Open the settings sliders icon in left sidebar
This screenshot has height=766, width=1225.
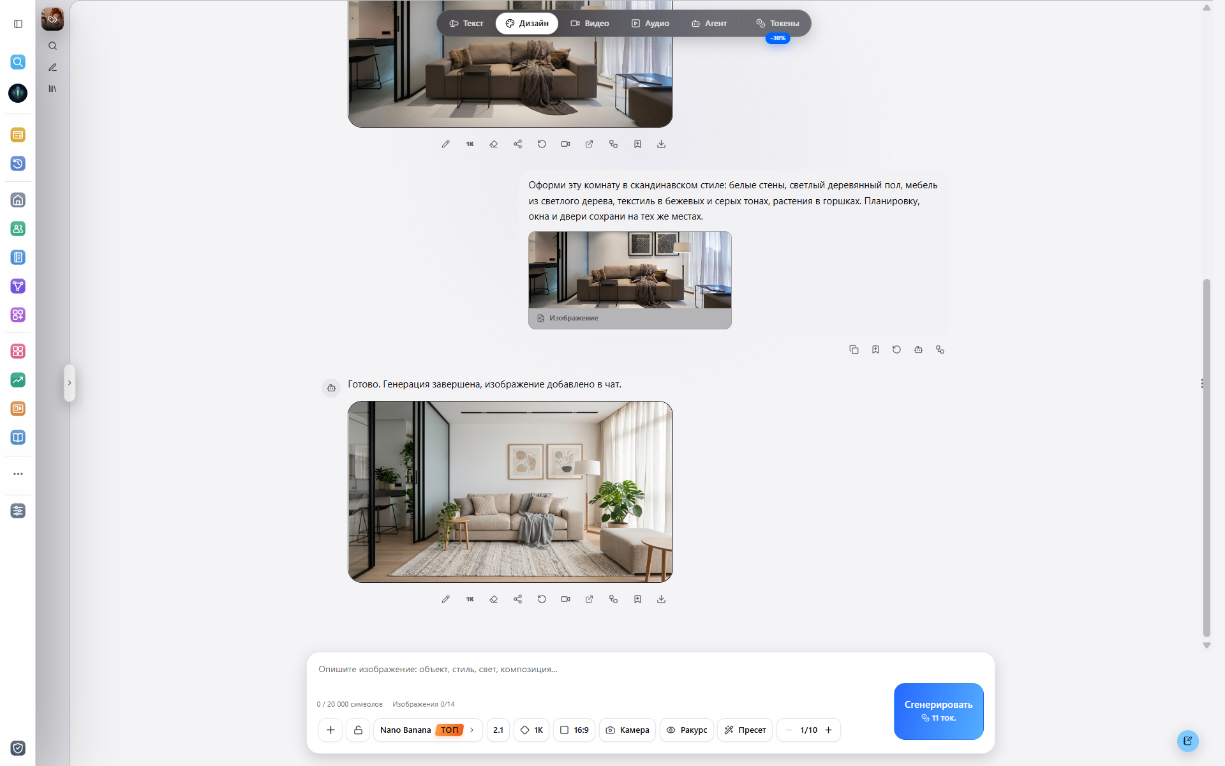click(x=18, y=511)
